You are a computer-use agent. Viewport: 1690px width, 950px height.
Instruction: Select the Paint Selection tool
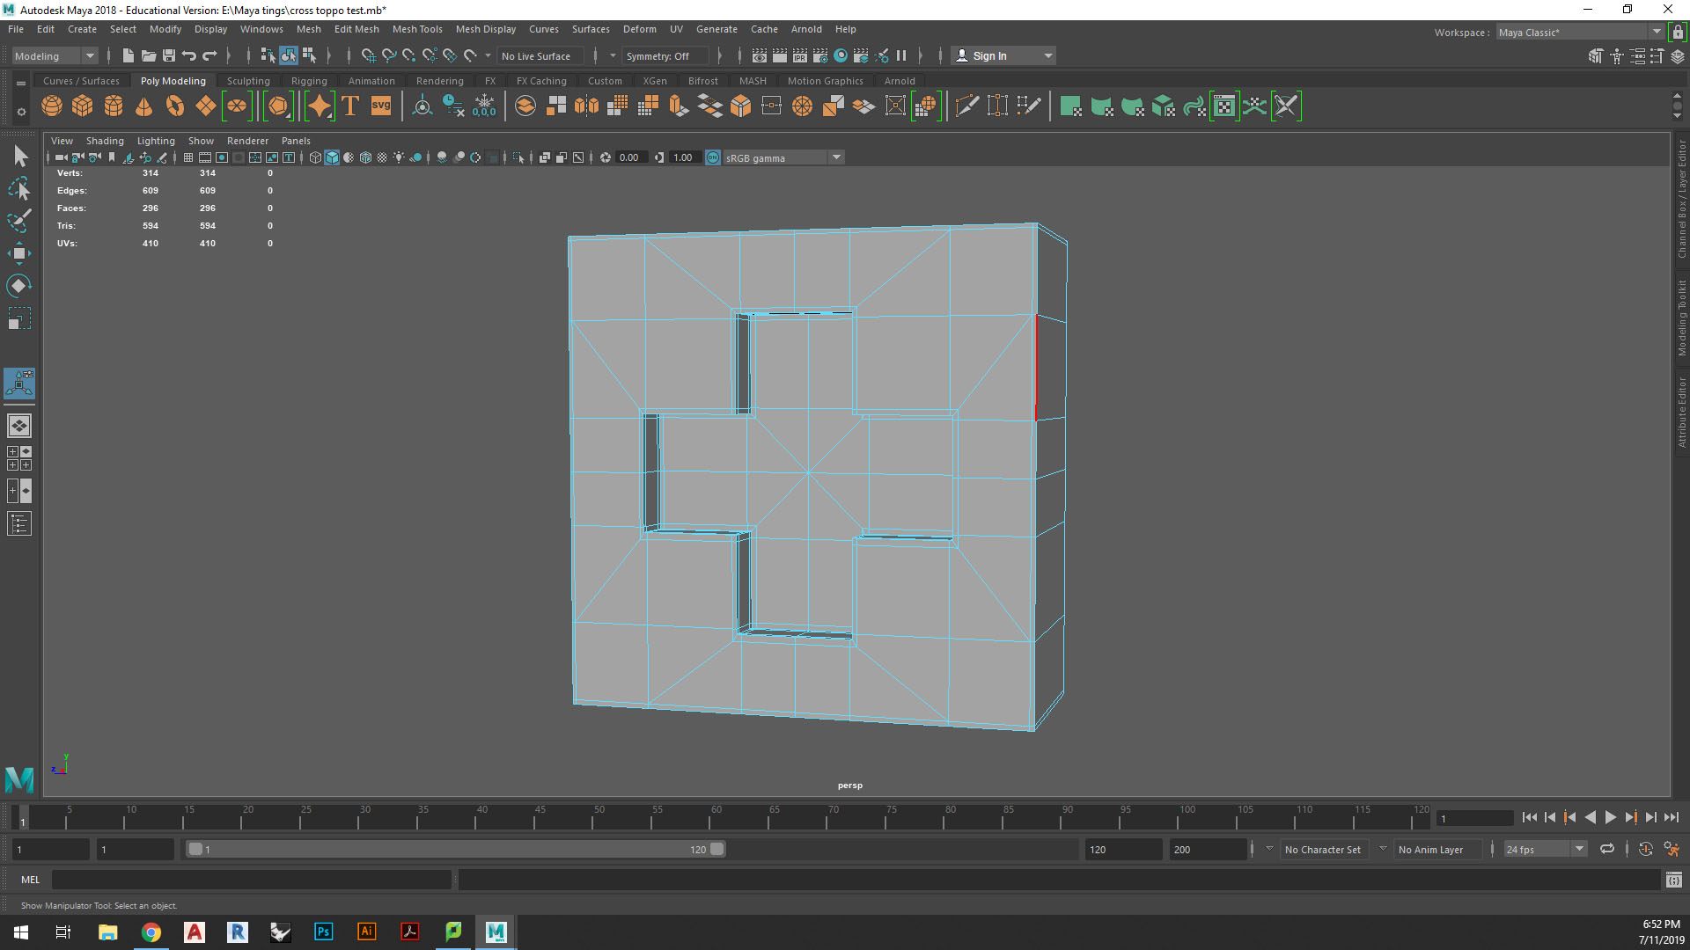pyautogui.click(x=19, y=221)
